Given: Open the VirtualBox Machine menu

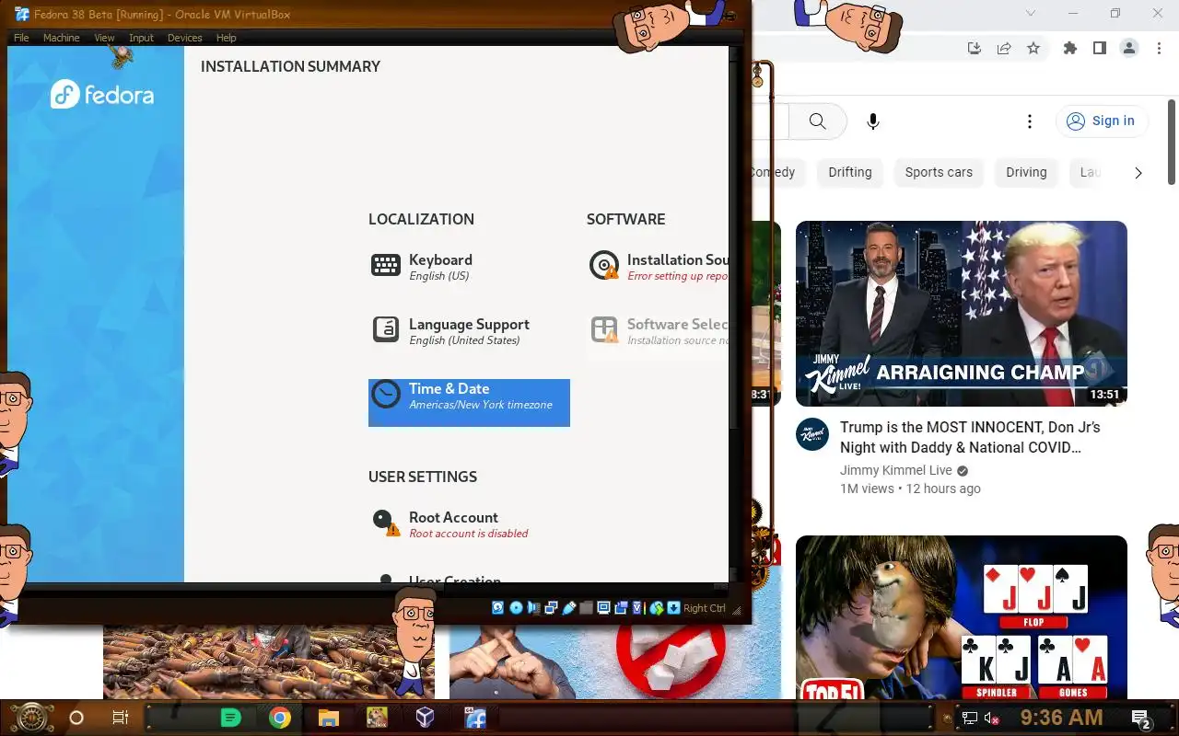Looking at the screenshot, I should [61, 38].
